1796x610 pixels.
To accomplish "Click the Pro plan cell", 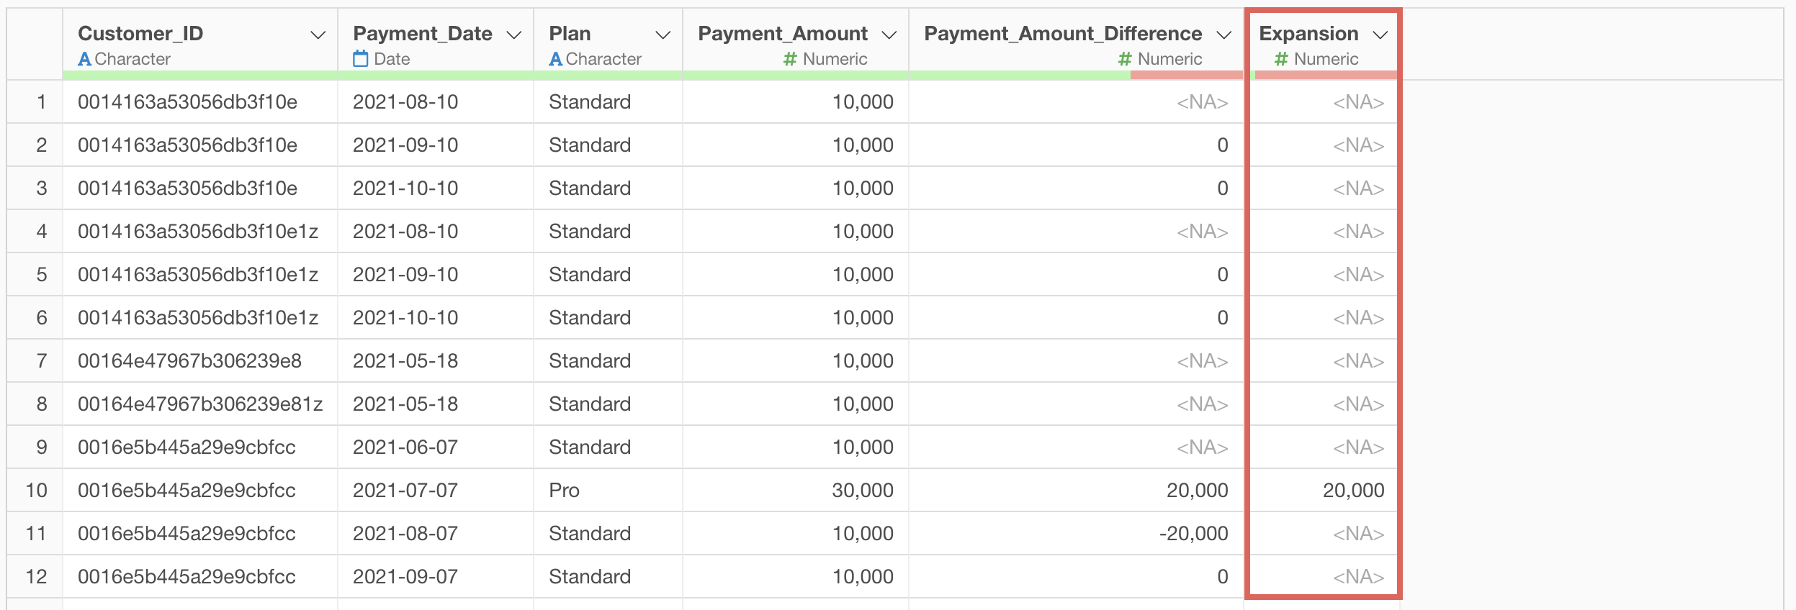I will pyautogui.click(x=565, y=491).
